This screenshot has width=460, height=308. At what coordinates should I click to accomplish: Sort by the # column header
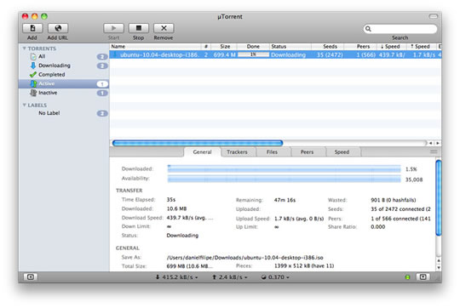click(x=206, y=46)
